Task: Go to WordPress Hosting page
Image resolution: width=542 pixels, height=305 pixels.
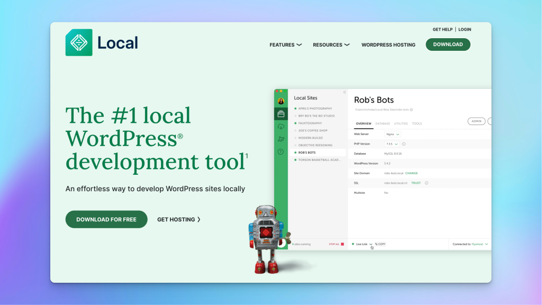Action: (388, 45)
